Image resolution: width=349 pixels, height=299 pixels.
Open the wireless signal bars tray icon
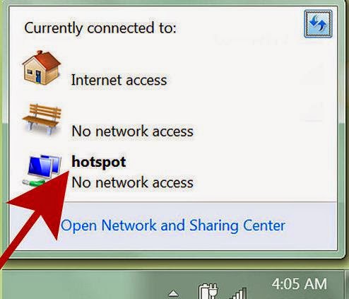(x=238, y=293)
